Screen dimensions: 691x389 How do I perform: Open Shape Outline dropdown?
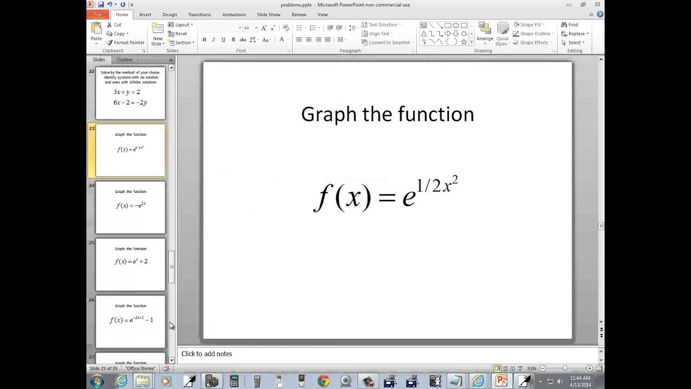532,33
